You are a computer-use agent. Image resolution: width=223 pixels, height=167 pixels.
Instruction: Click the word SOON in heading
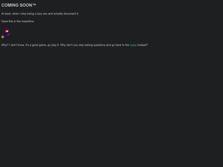coord(26,5)
